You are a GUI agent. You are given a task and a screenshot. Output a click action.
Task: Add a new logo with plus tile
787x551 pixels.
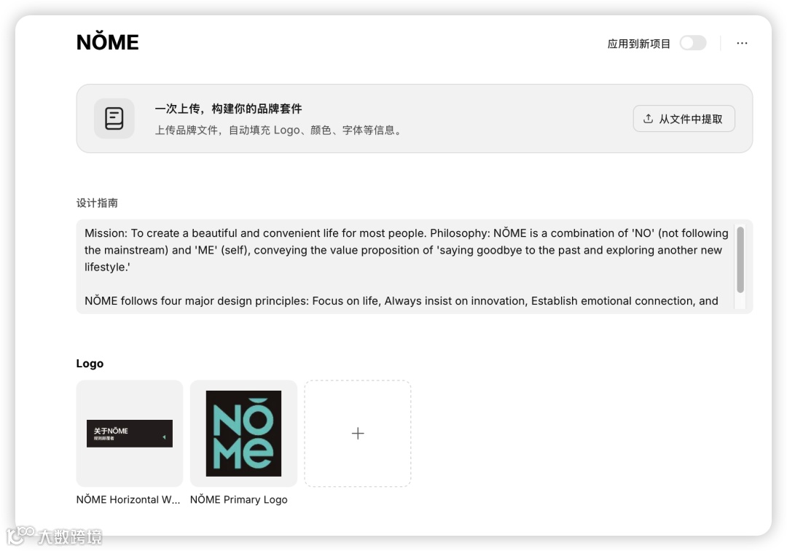pos(357,434)
